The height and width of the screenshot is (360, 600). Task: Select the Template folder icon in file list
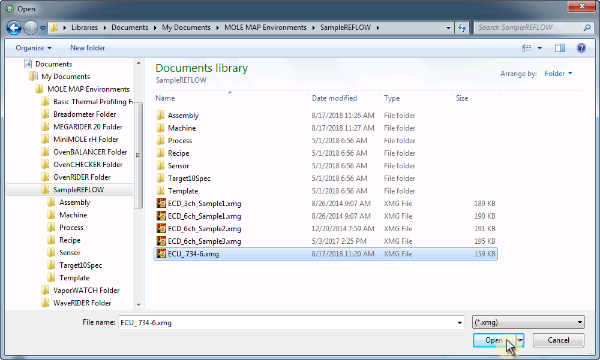pos(161,191)
